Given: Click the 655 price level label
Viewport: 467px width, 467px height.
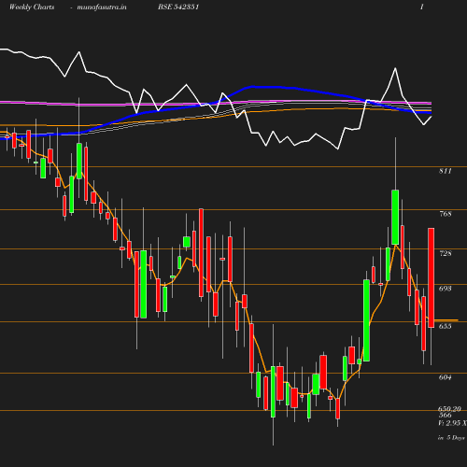Looking at the screenshot, I should click(446, 326).
